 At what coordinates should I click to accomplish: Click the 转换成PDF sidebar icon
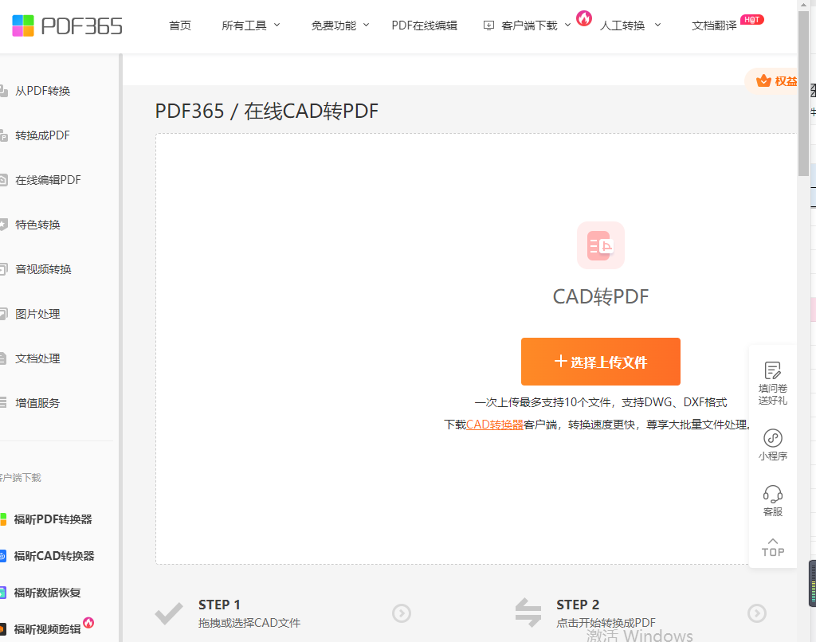point(4,135)
